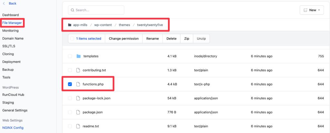The width and height of the screenshot is (330, 133).
Task: Go to SSL/TLS sidebar section
Action: 9,46
